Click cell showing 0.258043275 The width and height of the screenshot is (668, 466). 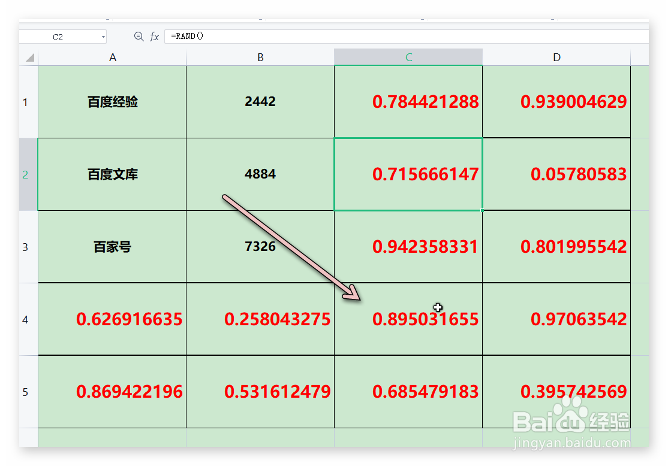click(260, 319)
